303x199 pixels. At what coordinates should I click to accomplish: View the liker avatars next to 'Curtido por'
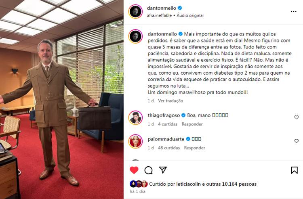[139, 184]
